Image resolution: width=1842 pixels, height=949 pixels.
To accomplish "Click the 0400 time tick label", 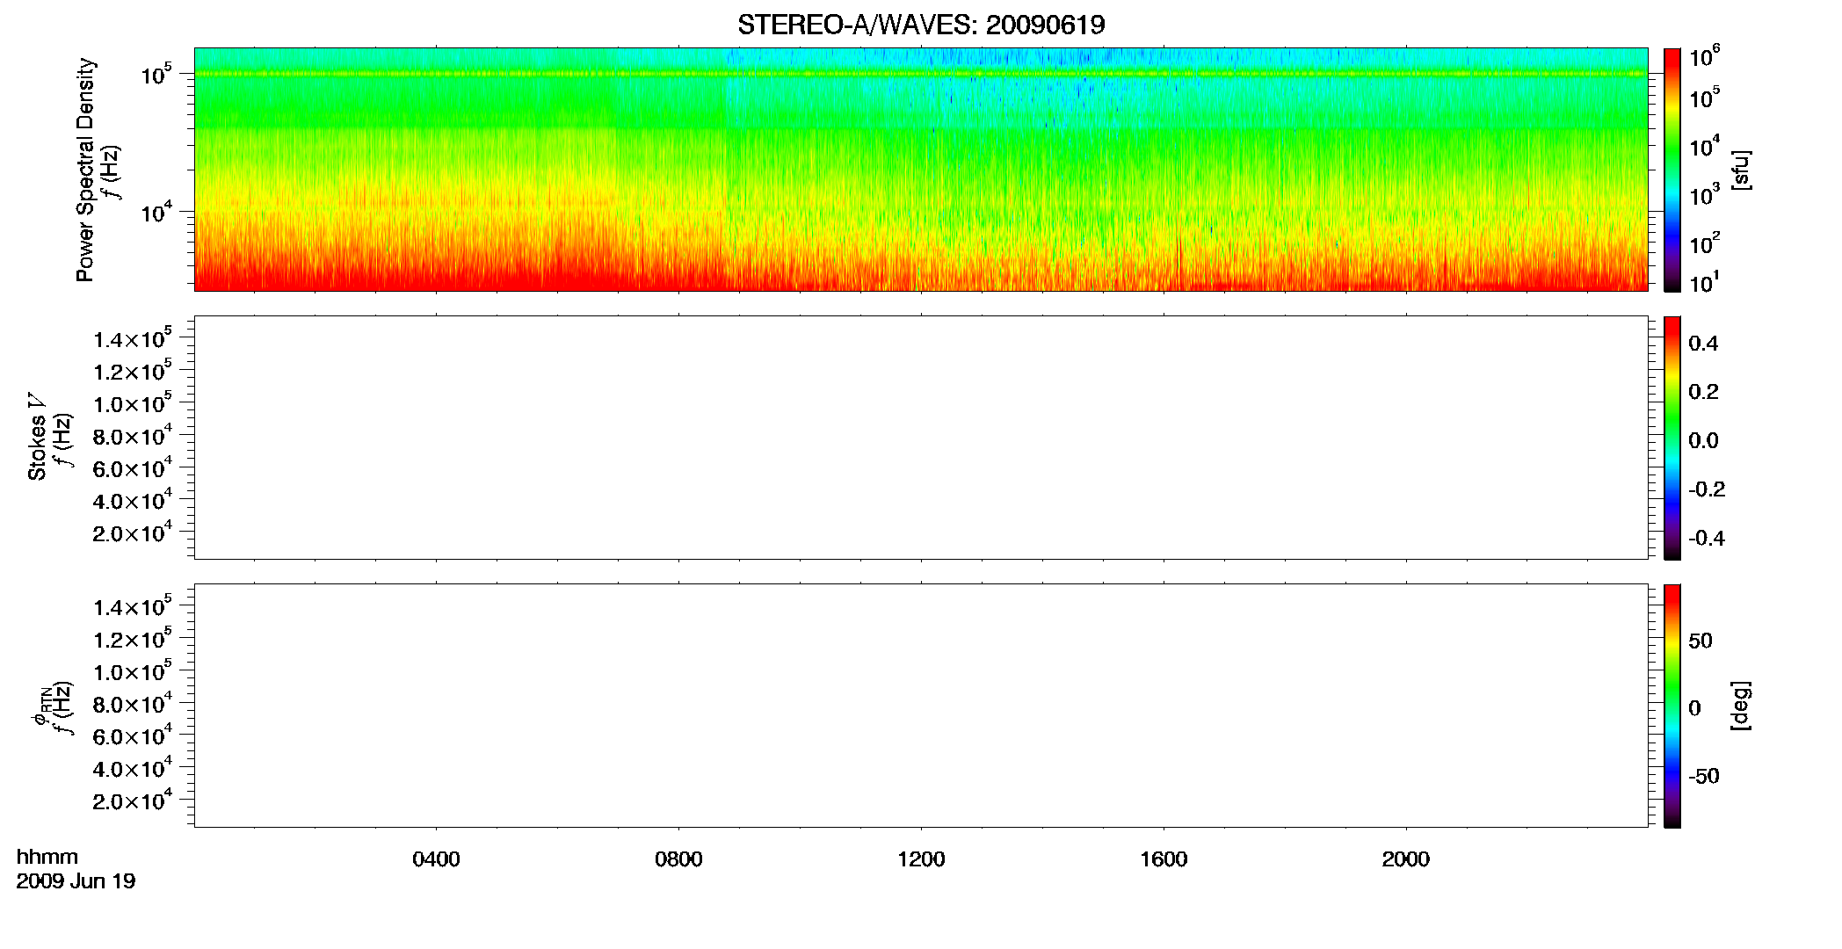I will (x=436, y=859).
